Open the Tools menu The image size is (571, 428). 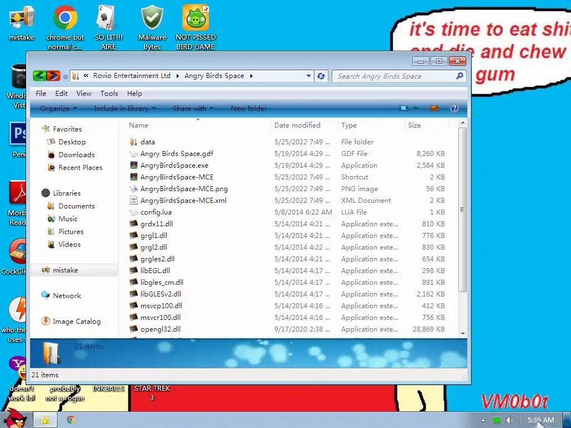pyautogui.click(x=109, y=94)
